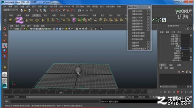Choose 断开刚体连接 from the floating menu
Viewport: 194px width, 108px height.
coord(137,39)
